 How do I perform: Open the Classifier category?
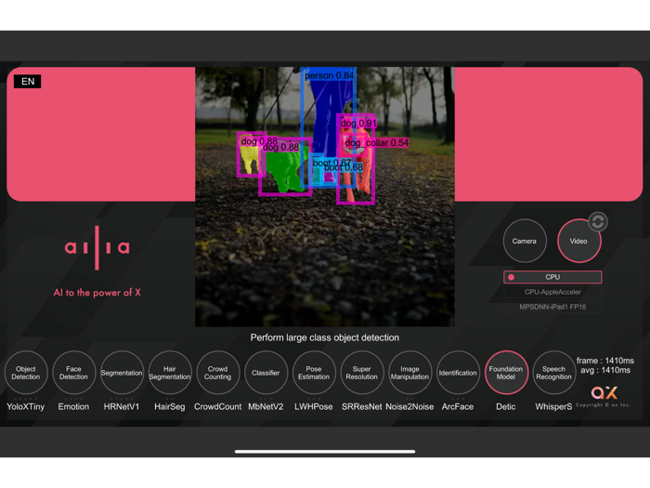[x=266, y=373]
